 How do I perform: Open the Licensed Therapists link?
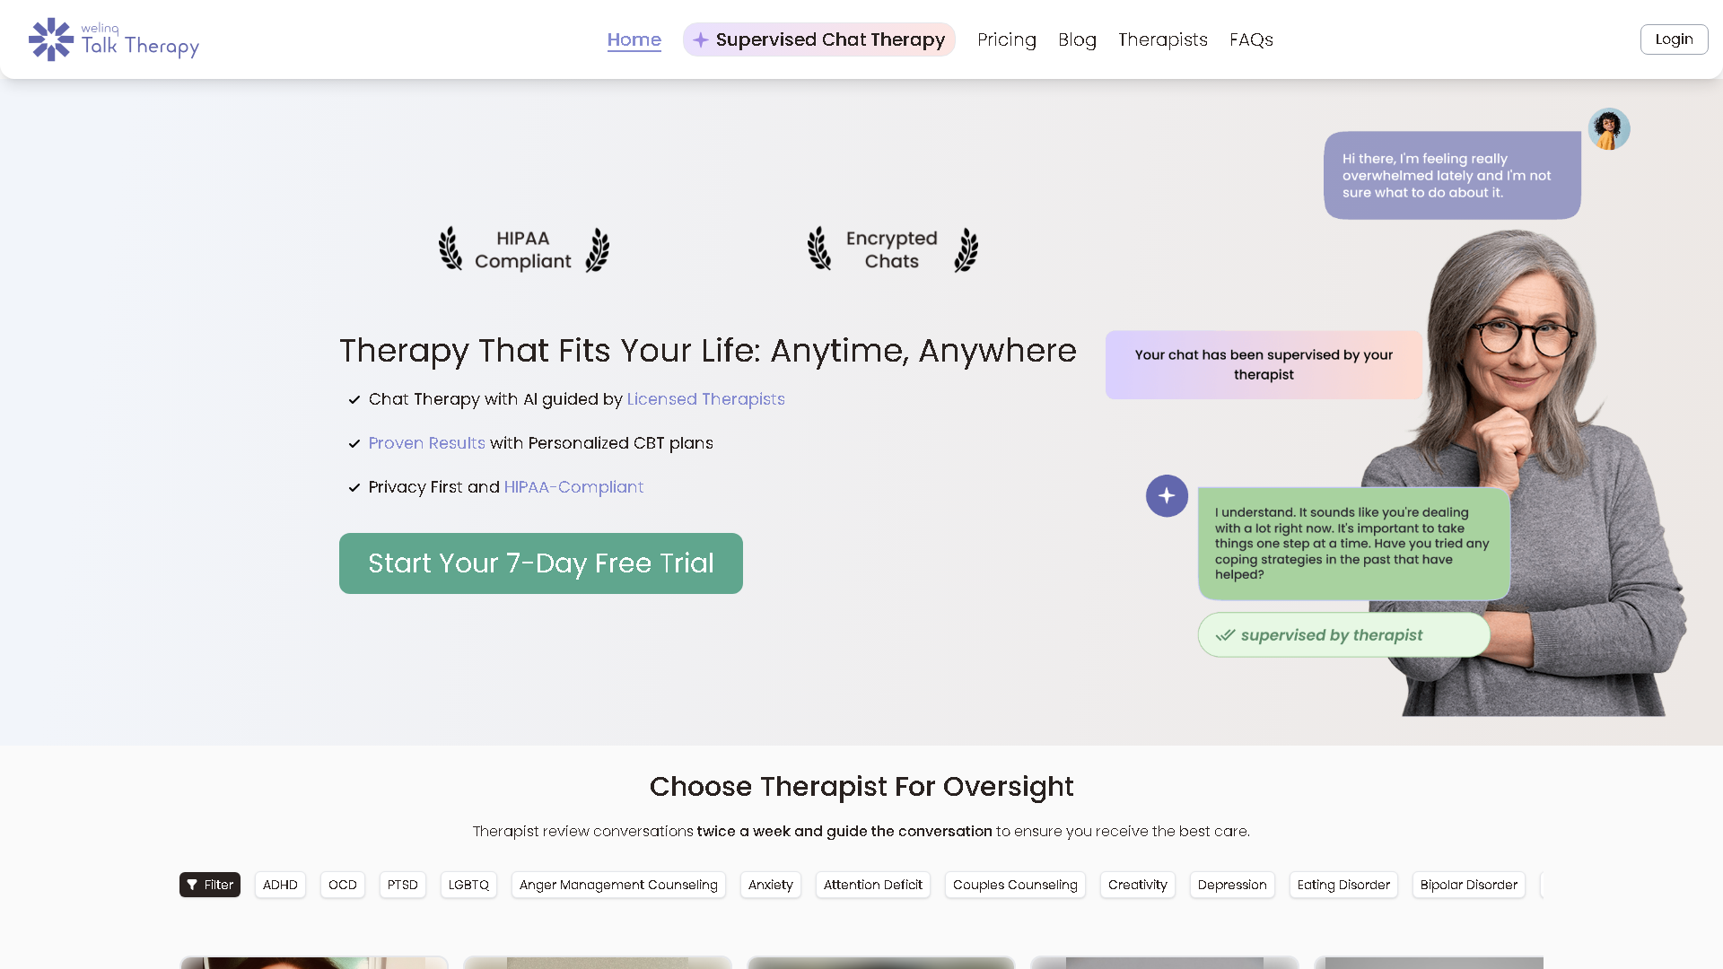(705, 399)
